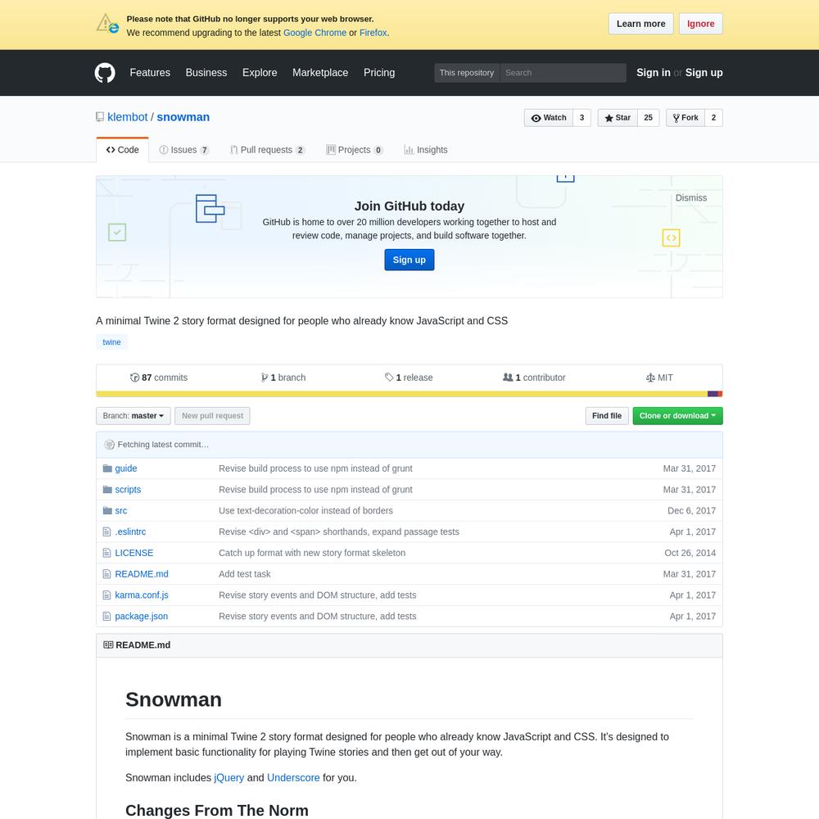Open commit 'Use text-decoration-color instead of borders'
Screen dimensions: 819x819
pyautogui.click(x=305, y=511)
